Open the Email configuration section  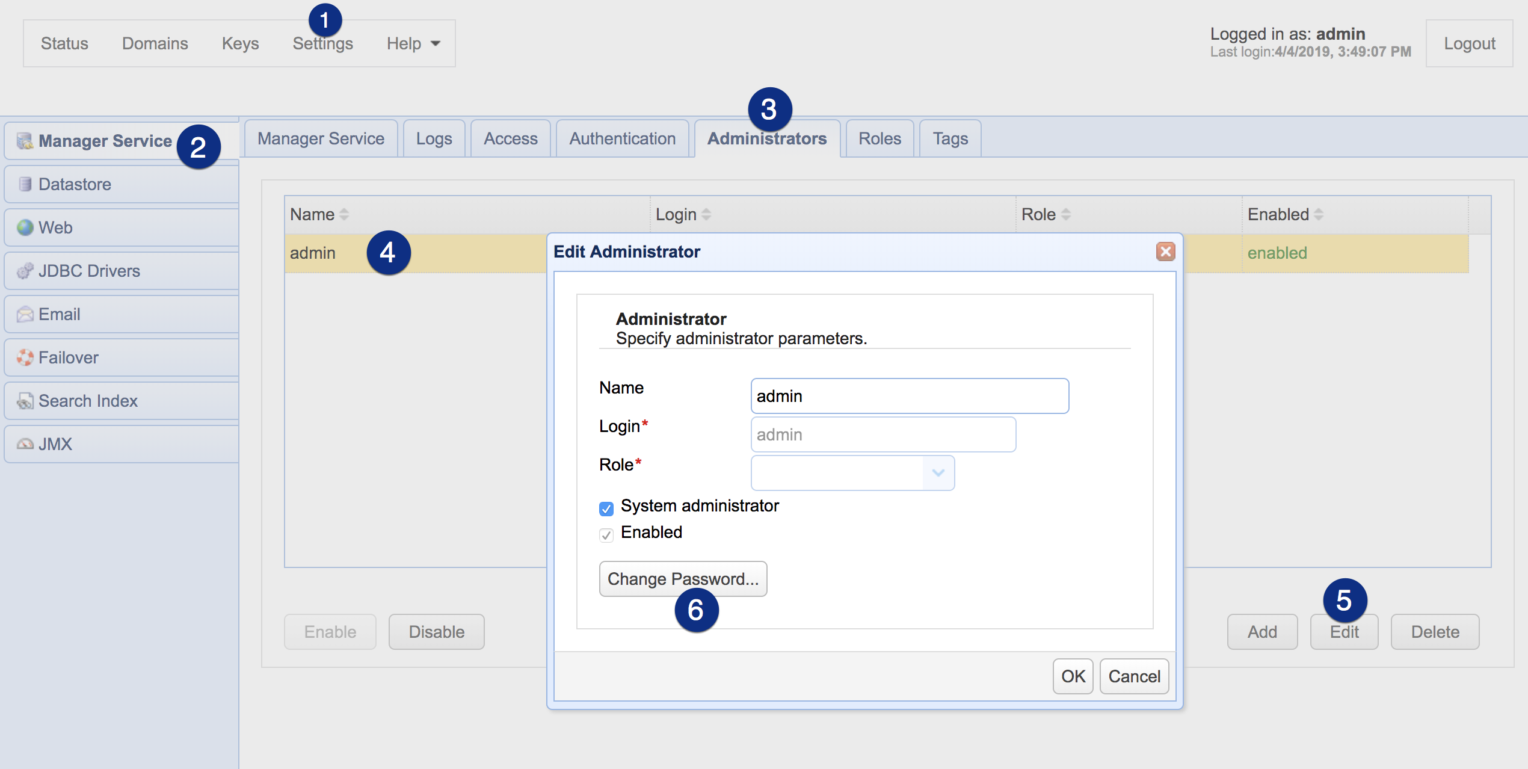(x=59, y=314)
